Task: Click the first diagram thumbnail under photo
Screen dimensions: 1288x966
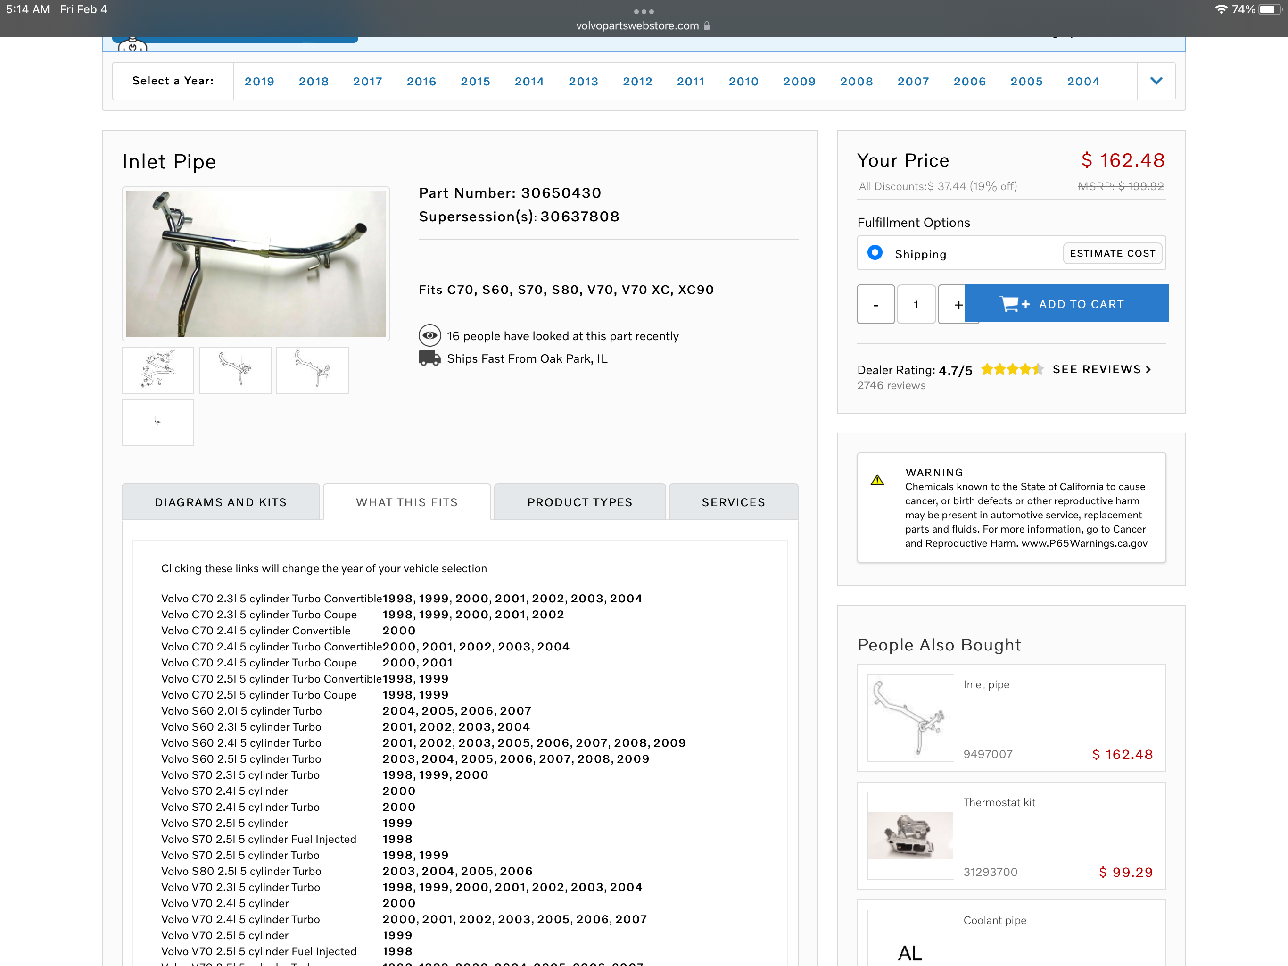Action: [x=158, y=370]
